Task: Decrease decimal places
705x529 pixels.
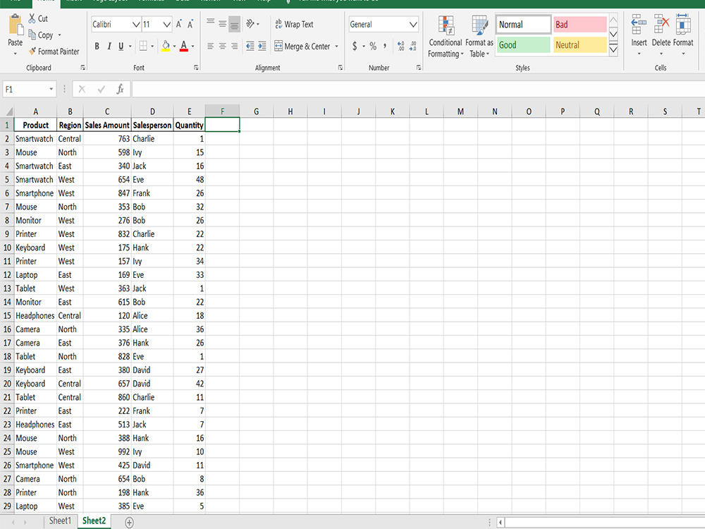Action: click(412, 46)
